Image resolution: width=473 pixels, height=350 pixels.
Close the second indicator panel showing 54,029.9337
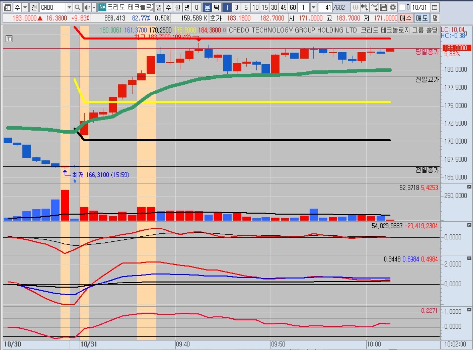click(x=469, y=225)
